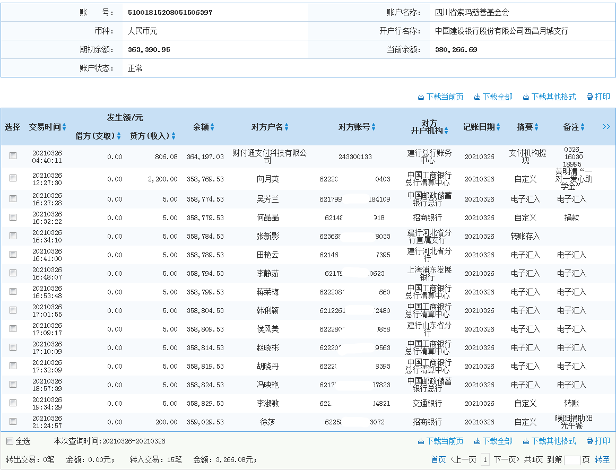This screenshot has width=616, height=470.
Task: Click the 下载当前页 download icon at top
Action: coord(421,97)
